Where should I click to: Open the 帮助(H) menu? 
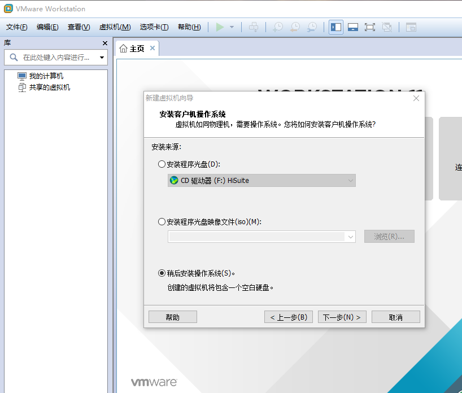click(189, 27)
